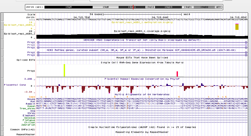Image resolution: width=251 pixels, height=136 pixels.
Task: Select the 19qC3 band on the chromosome ideogram
Action: point(168,7)
